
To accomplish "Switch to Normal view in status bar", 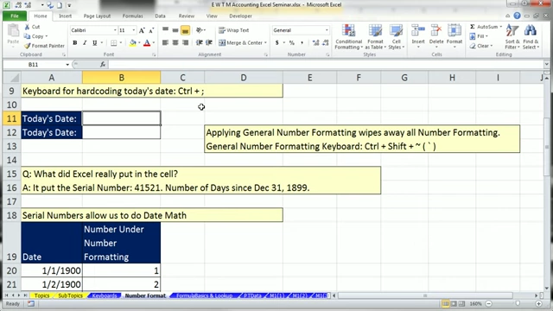I will pos(446,303).
